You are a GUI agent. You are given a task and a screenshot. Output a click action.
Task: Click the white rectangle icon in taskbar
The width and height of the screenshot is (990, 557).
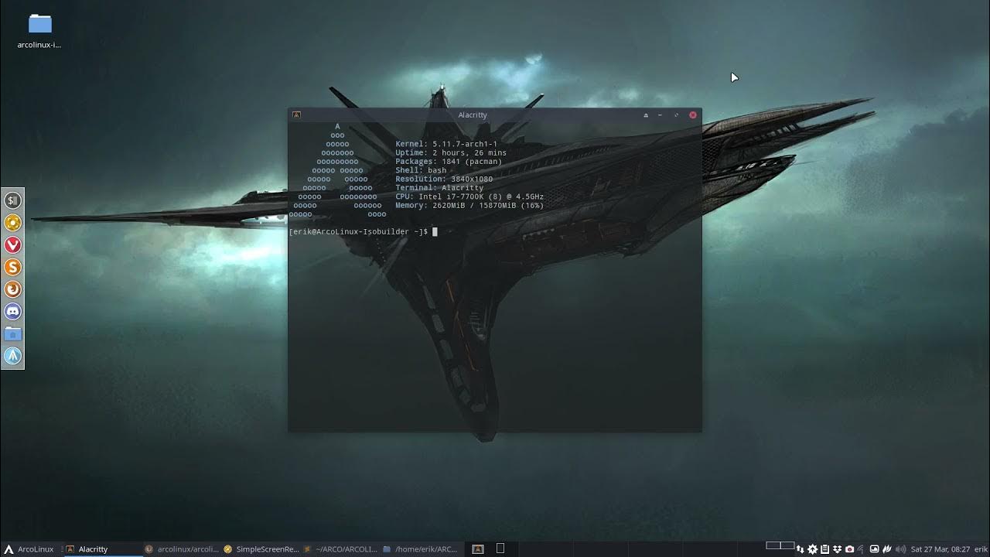[500, 549]
